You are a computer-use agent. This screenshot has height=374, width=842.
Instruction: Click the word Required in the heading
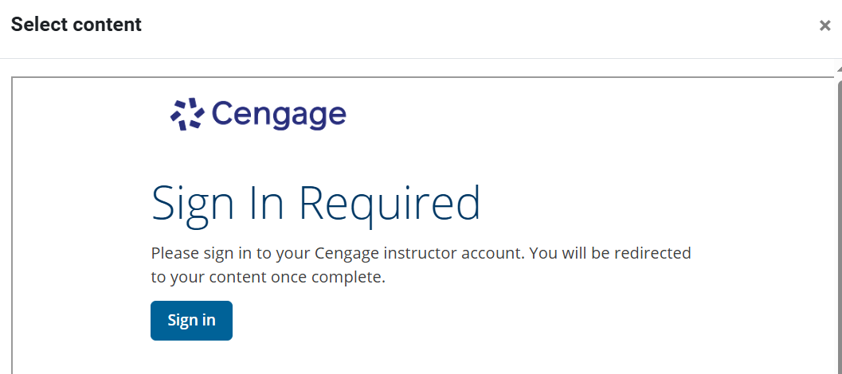(x=390, y=204)
